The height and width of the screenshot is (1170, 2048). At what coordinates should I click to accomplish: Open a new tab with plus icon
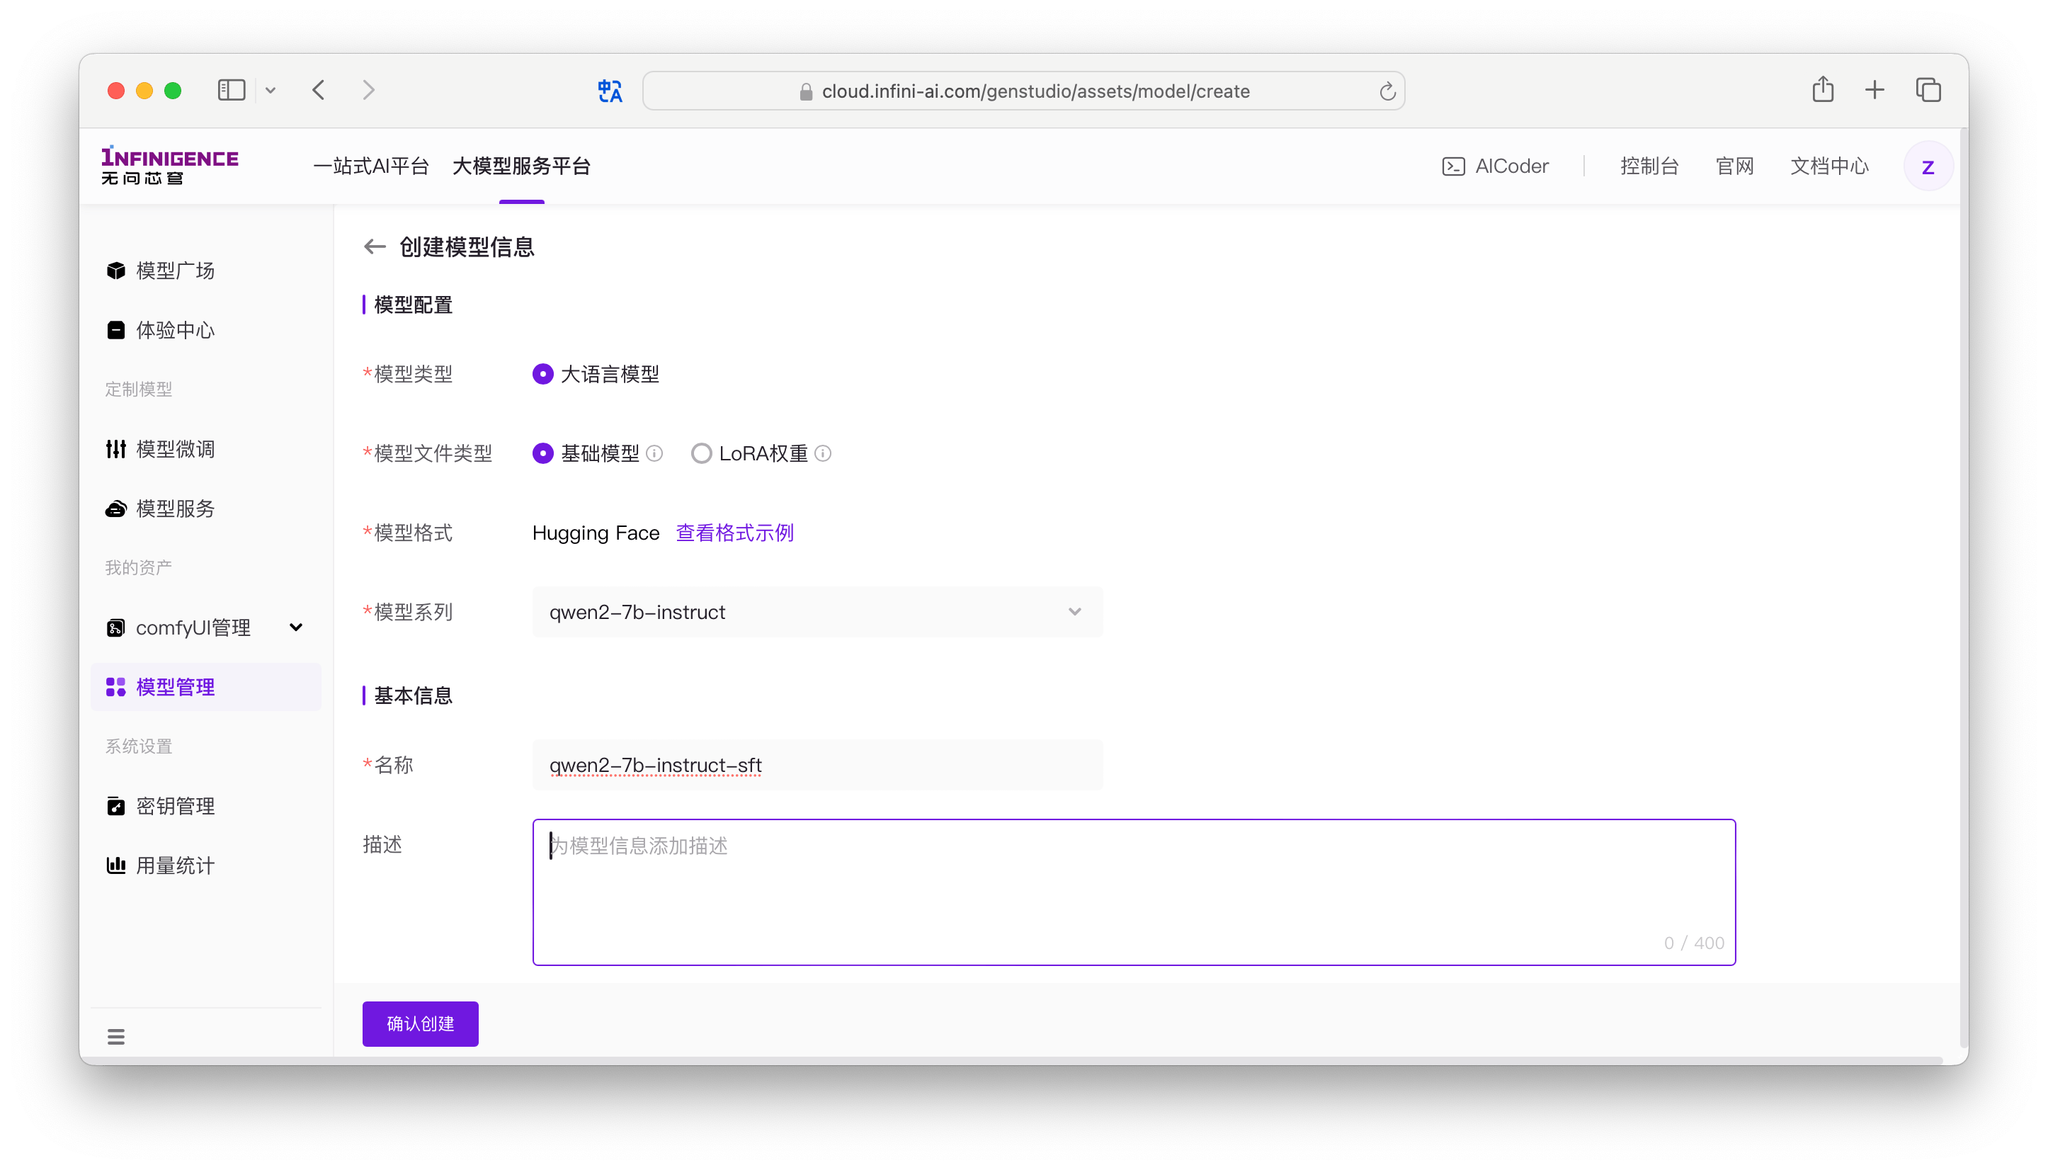(x=1875, y=90)
